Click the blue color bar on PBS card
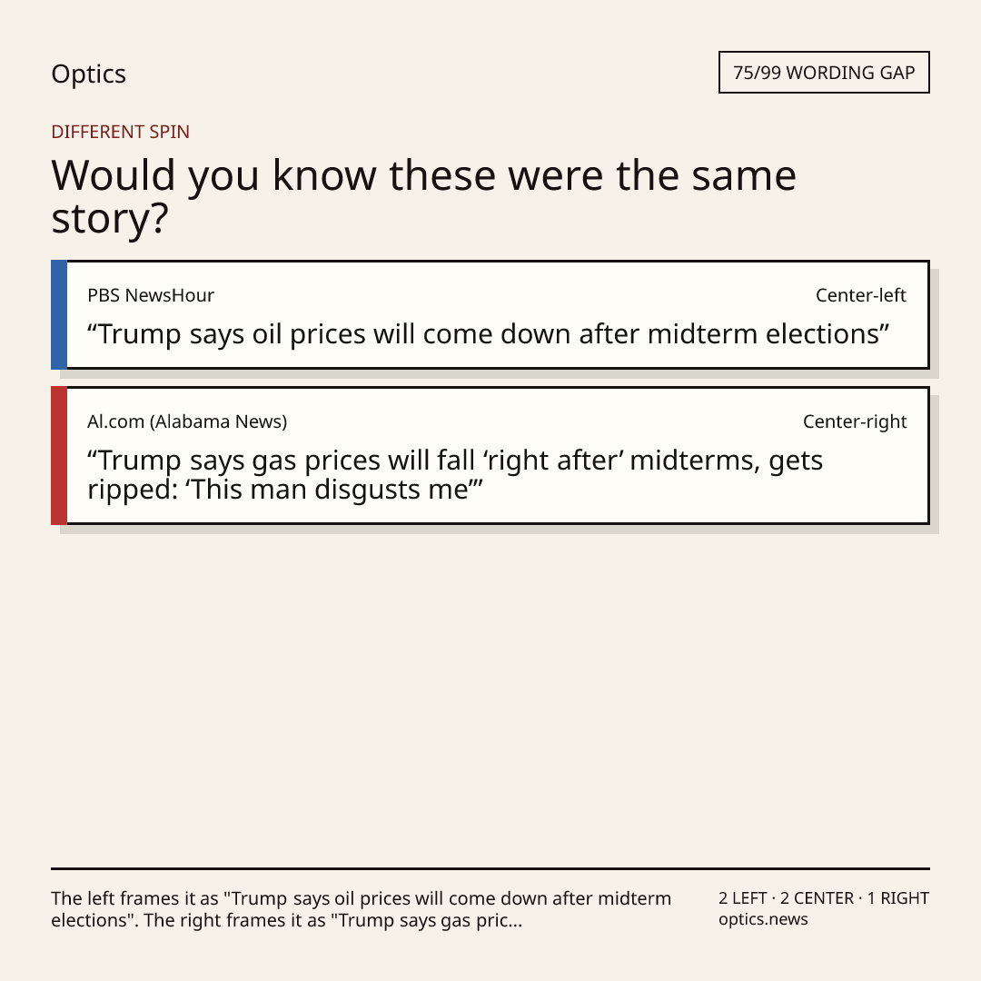Screen dimensions: 981x981 (59, 314)
